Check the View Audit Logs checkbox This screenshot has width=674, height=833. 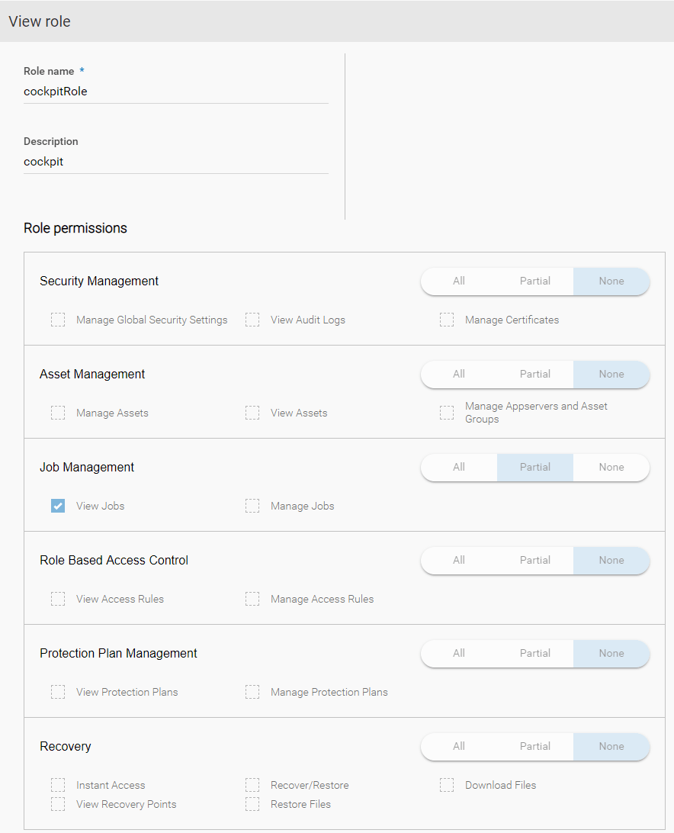(252, 320)
